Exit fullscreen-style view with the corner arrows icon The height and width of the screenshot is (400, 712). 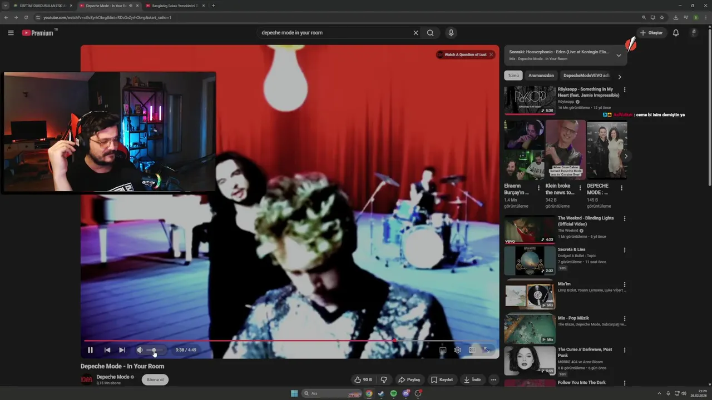487,350
